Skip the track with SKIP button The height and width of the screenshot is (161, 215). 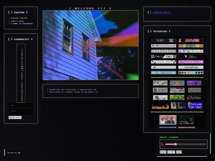(179, 152)
